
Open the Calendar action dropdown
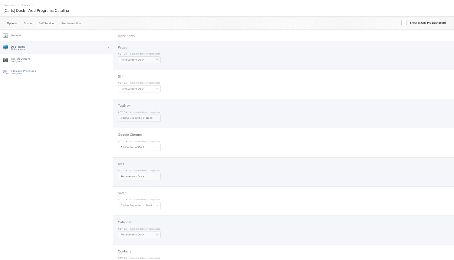(139, 235)
